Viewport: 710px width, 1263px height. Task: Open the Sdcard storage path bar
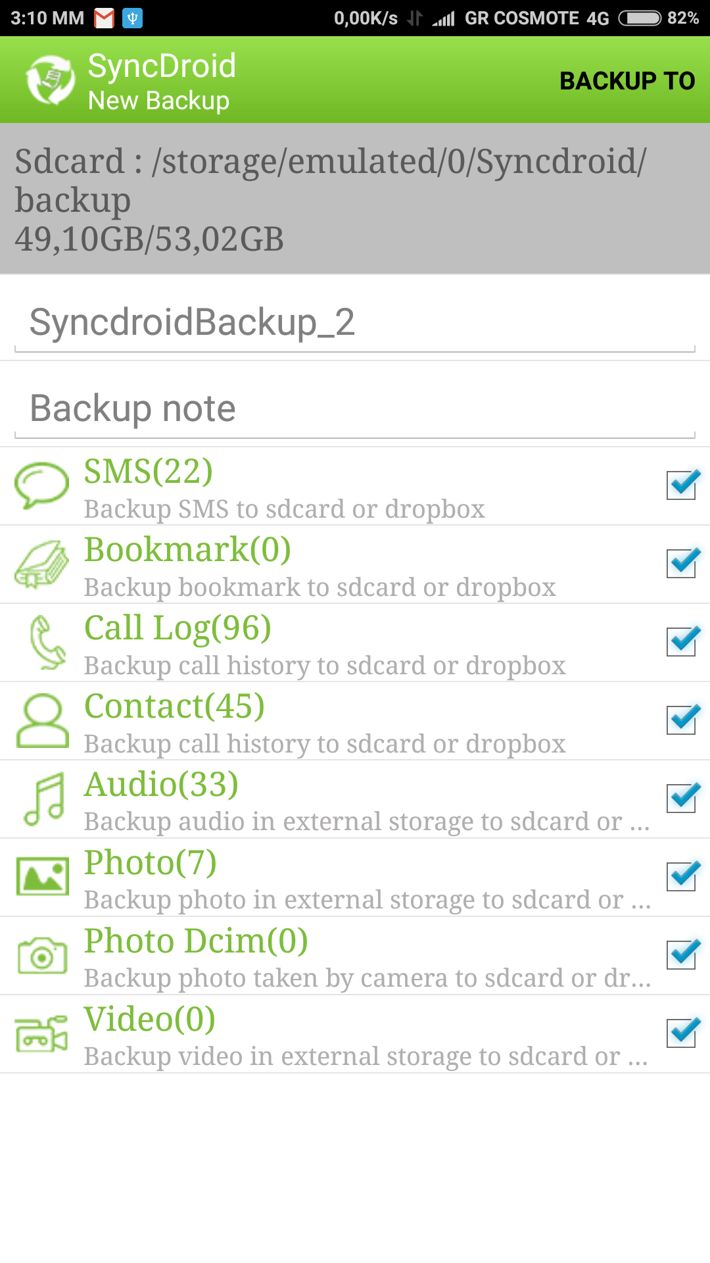[x=355, y=199]
